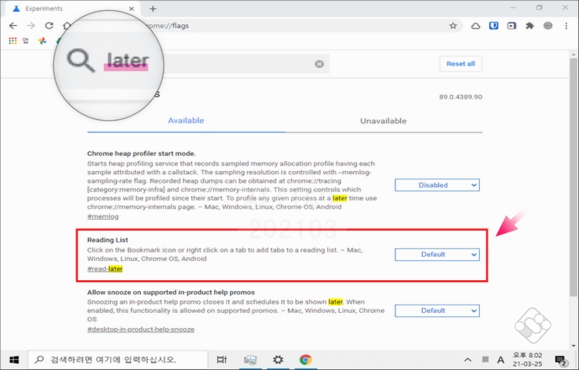Viewport: 579px width, 370px height.
Task: Open the Bitwarden shield extension
Action: (x=493, y=25)
